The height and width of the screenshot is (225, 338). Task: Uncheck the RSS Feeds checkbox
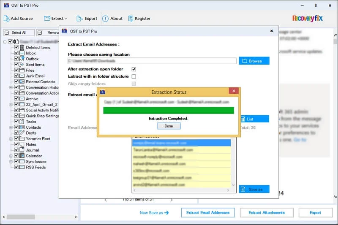pyautogui.click(x=16, y=167)
